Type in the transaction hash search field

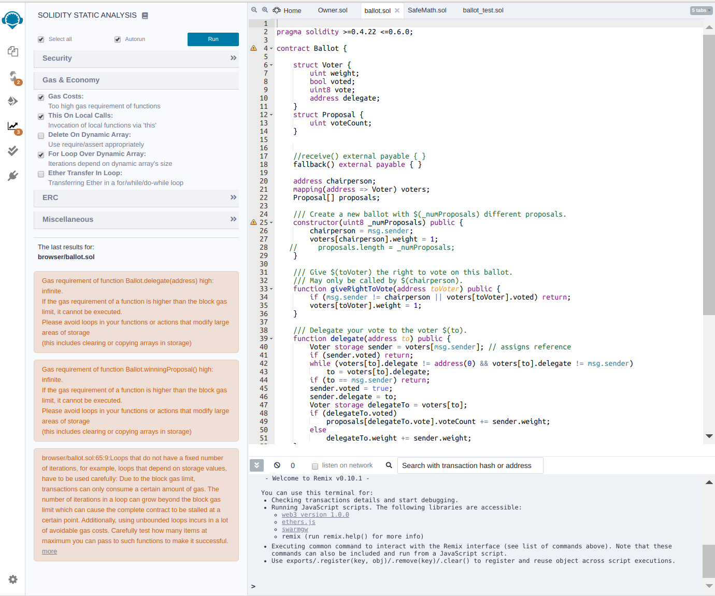coord(469,465)
